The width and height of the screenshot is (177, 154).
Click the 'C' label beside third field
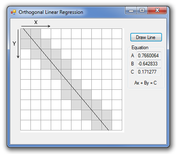tap(132, 72)
